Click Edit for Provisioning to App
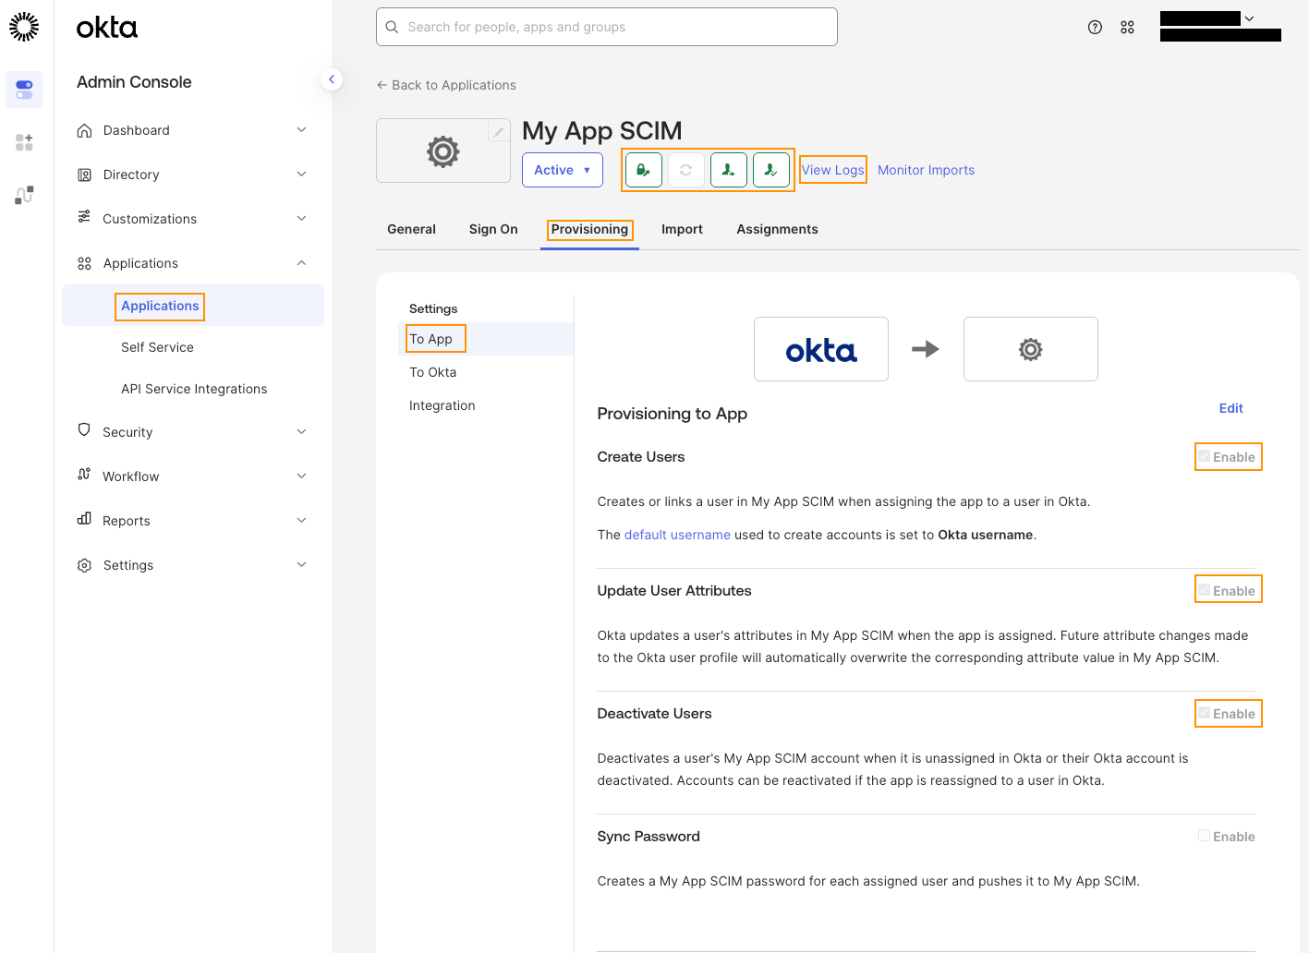This screenshot has width=1309, height=953. [1230, 408]
